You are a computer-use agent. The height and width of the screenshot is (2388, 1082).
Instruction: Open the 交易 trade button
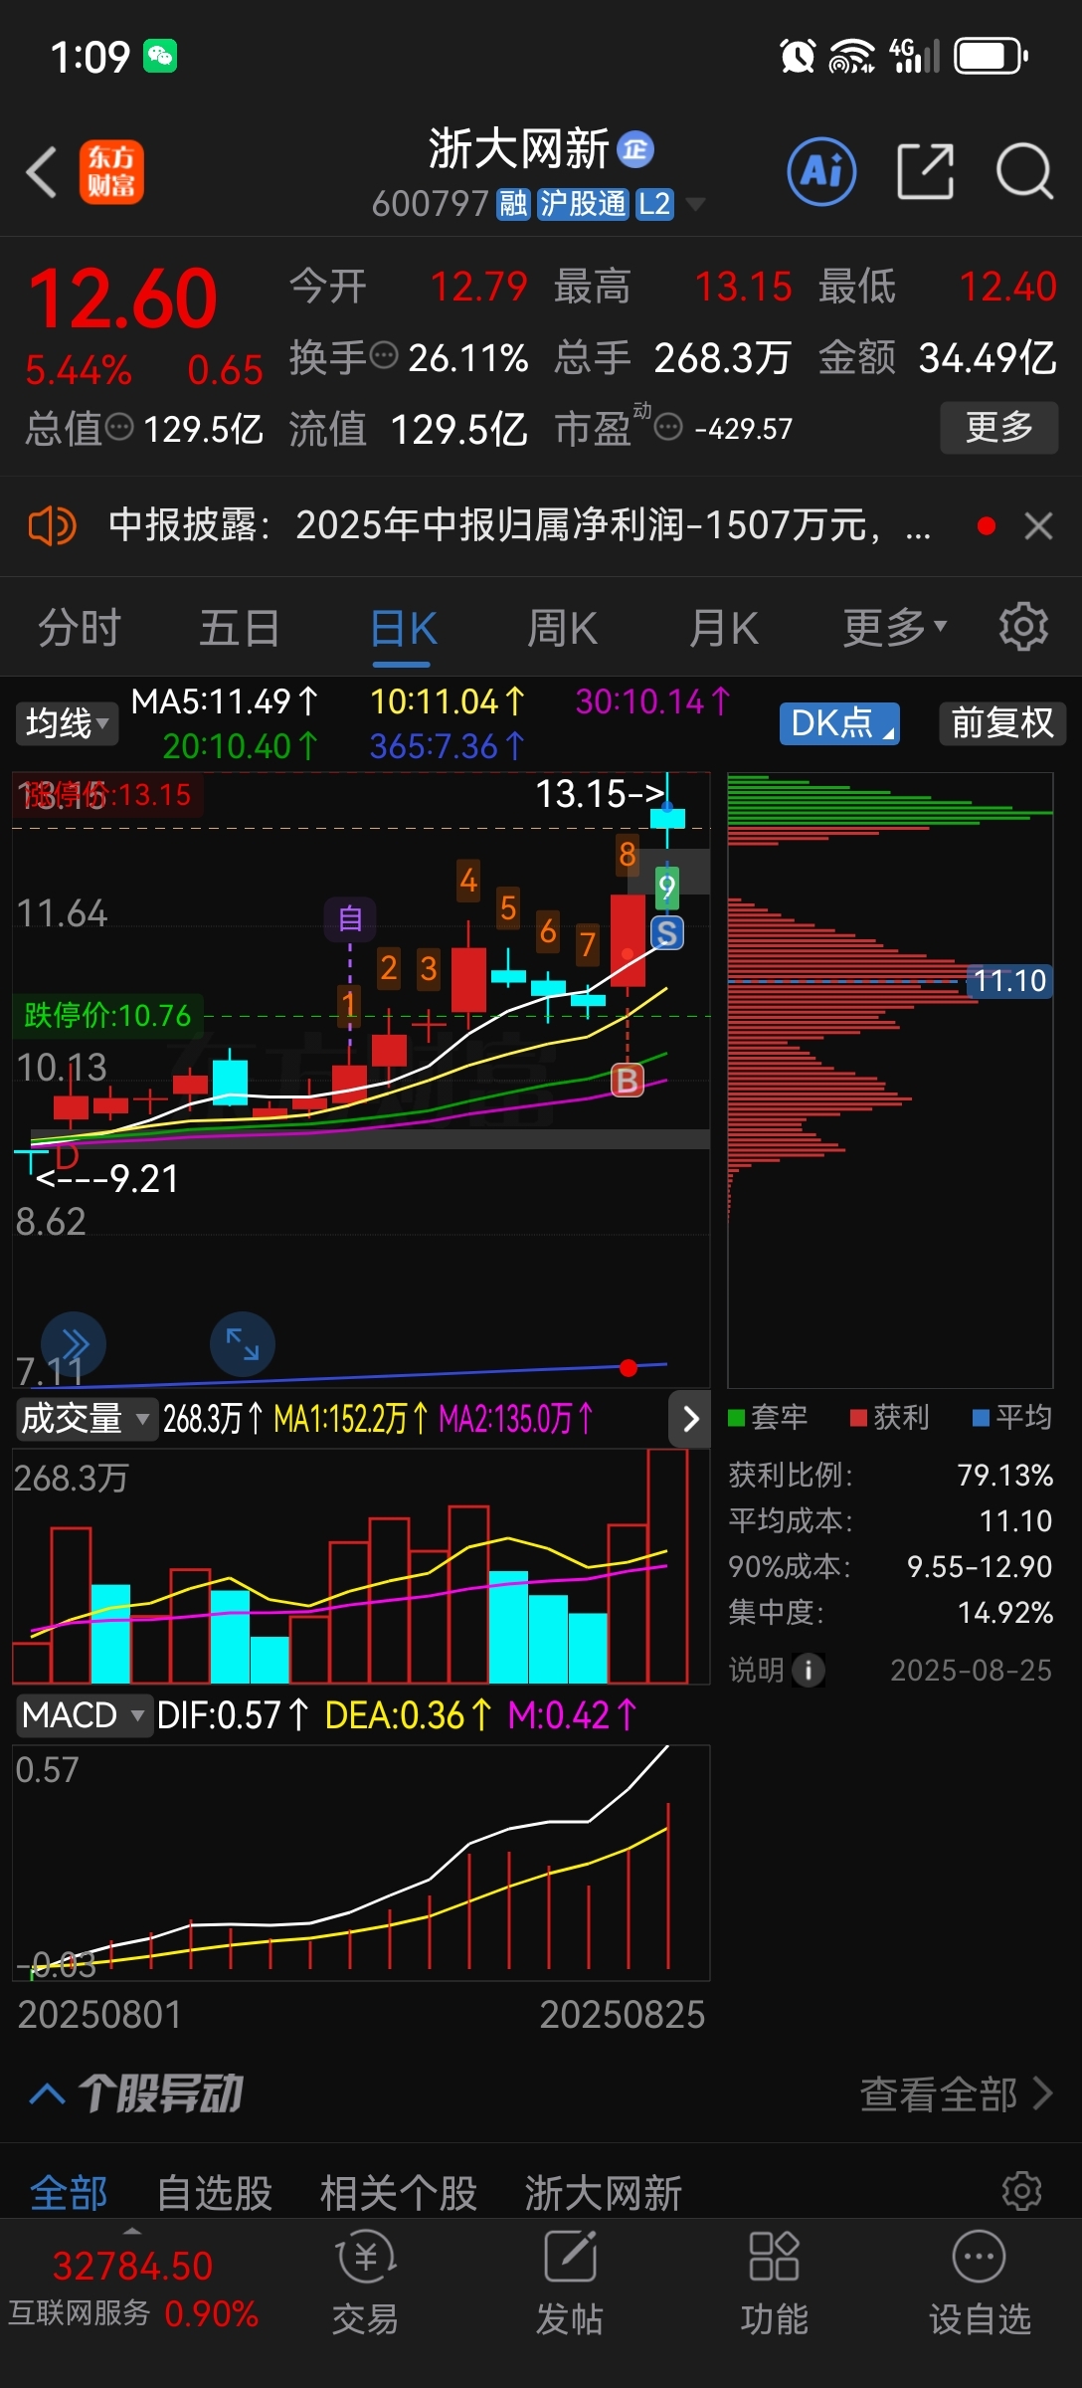(x=365, y=2285)
